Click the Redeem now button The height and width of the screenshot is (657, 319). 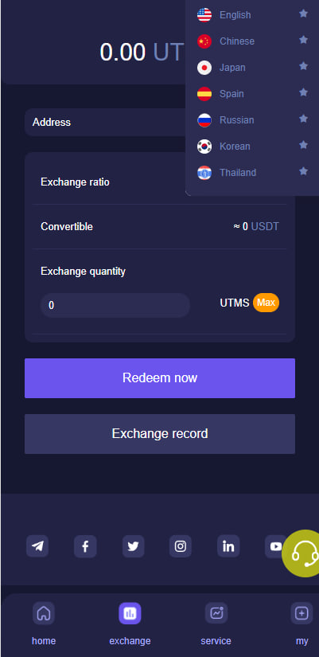point(160,378)
